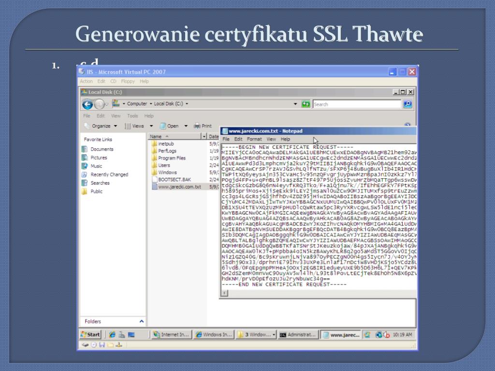The image size is (495, 371).
Task: Click Notepad horizontal scrollbar left arrow
Action: point(224,293)
